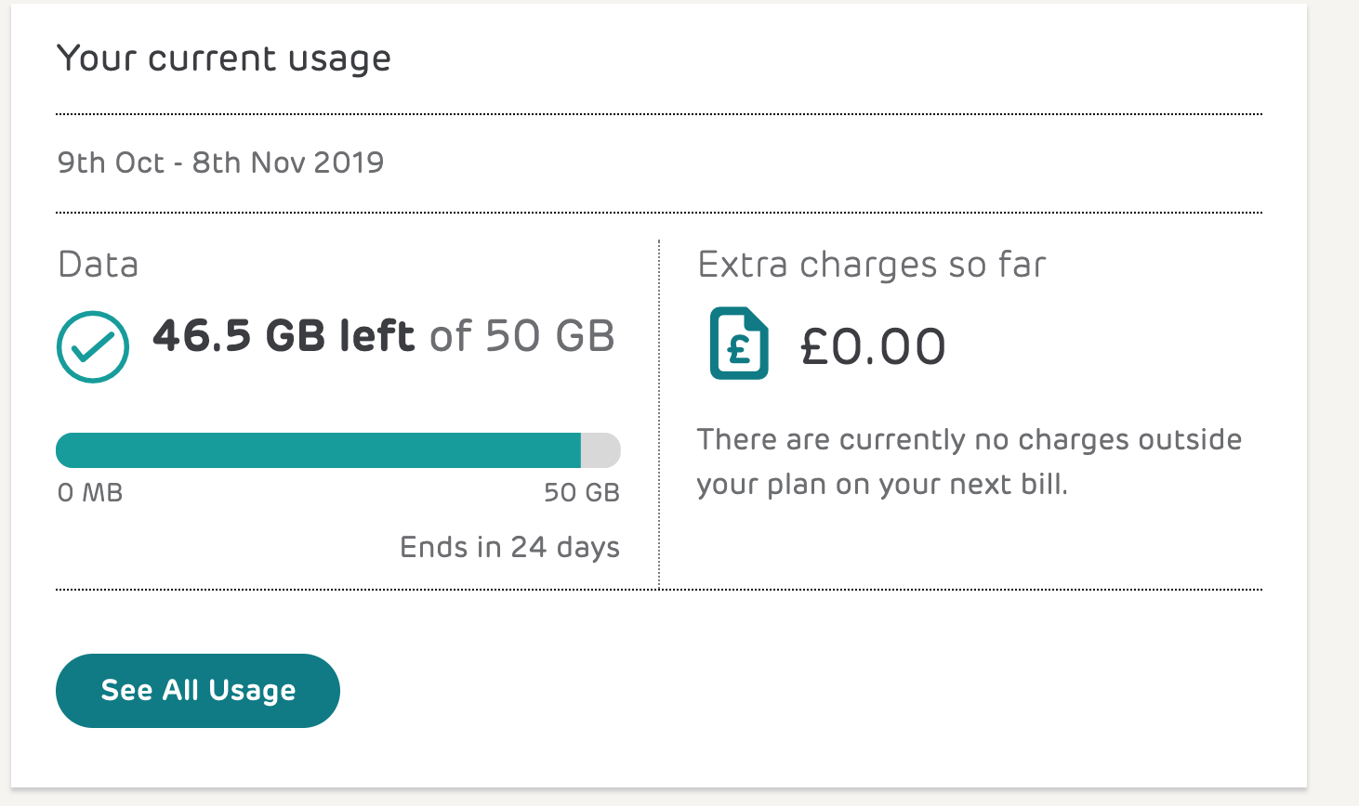Click "There are currently no charges outside" line
Image resolution: width=1359 pixels, height=806 pixels.
point(970,439)
